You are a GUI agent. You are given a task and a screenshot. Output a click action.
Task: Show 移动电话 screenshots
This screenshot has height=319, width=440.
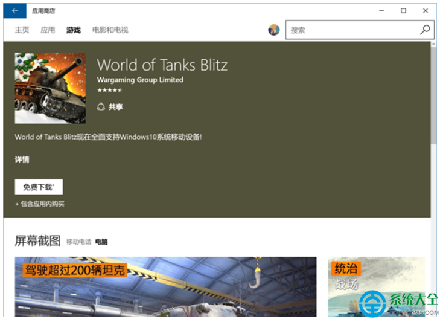78,242
